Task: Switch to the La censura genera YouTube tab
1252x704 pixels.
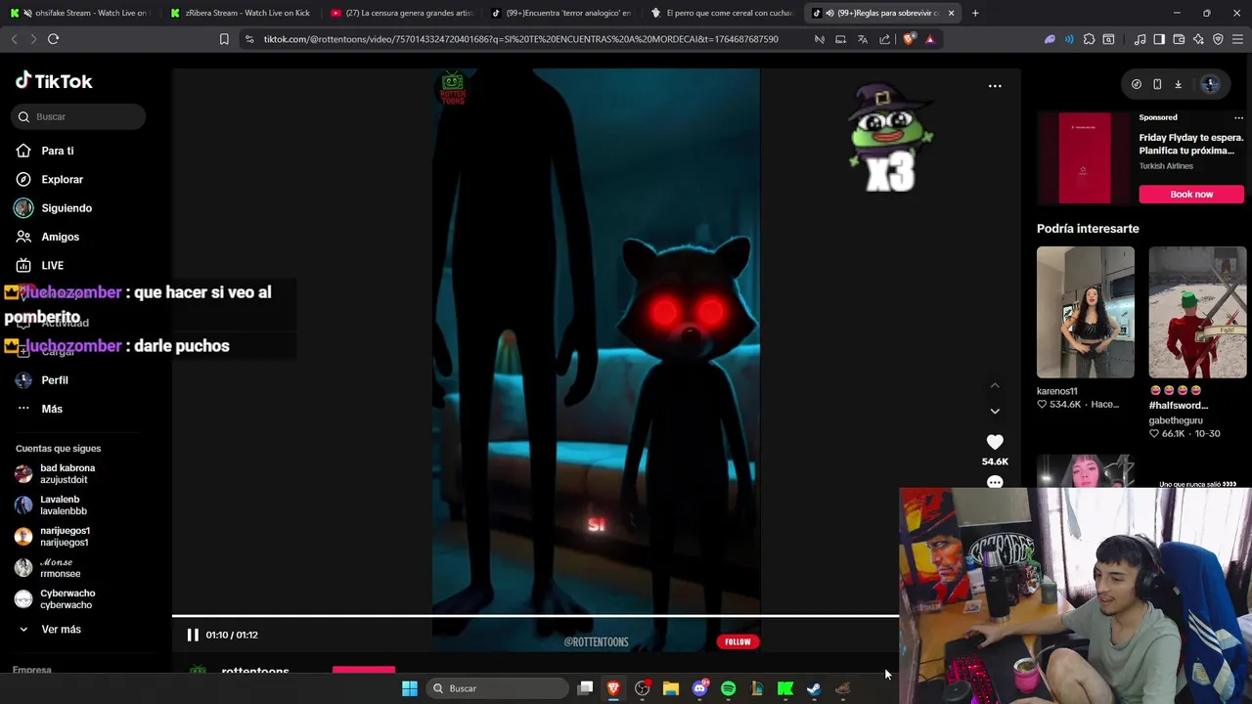Action: pos(400,13)
